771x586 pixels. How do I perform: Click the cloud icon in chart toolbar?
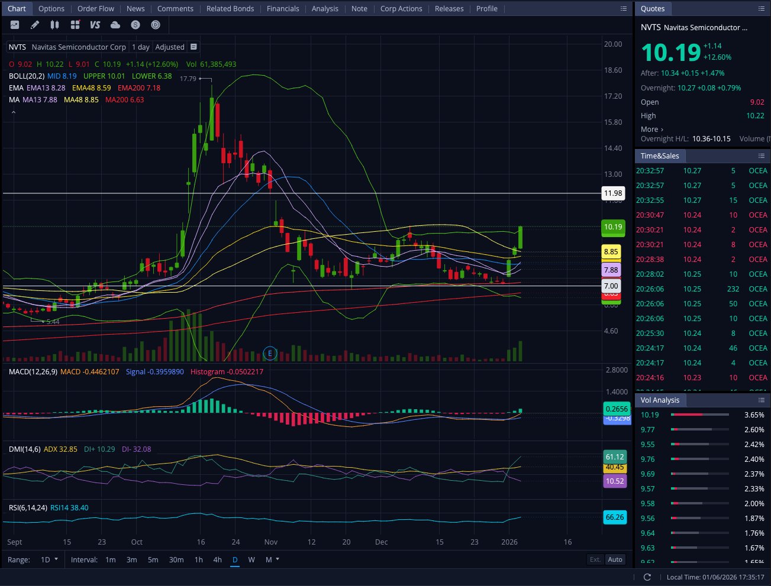click(x=115, y=25)
